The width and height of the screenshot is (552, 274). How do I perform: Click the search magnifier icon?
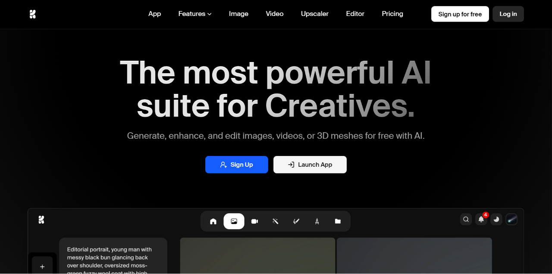[x=466, y=219]
